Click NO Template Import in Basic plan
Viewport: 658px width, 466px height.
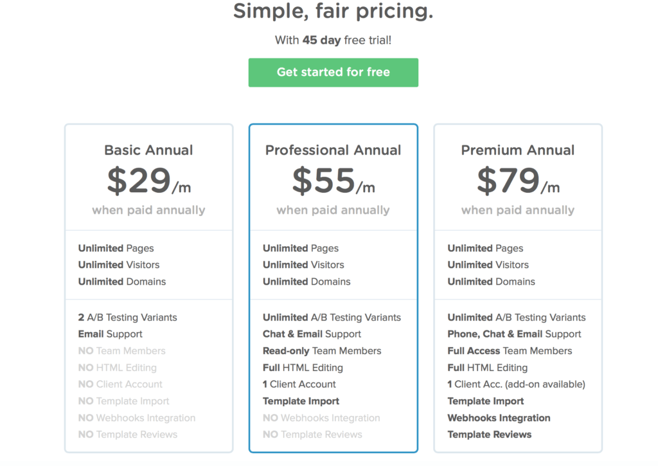click(124, 401)
